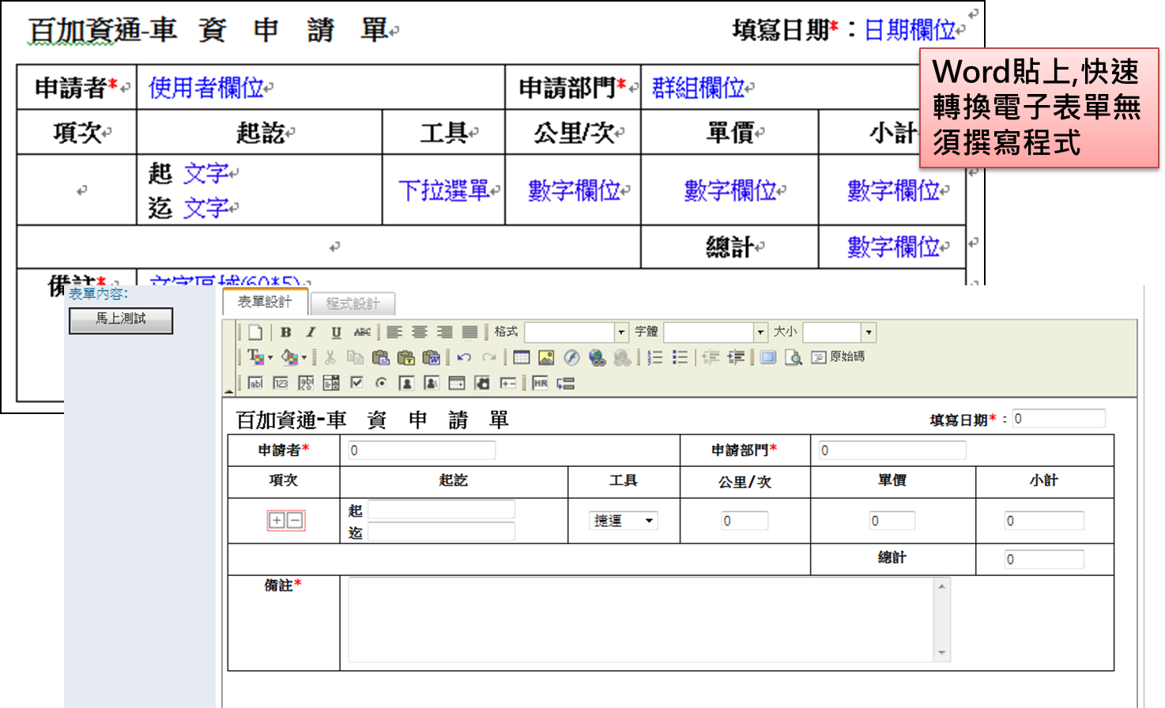The width and height of the screenshot is (1165, 708).
Task: Increase indent icon
Action: click(737, 358)
